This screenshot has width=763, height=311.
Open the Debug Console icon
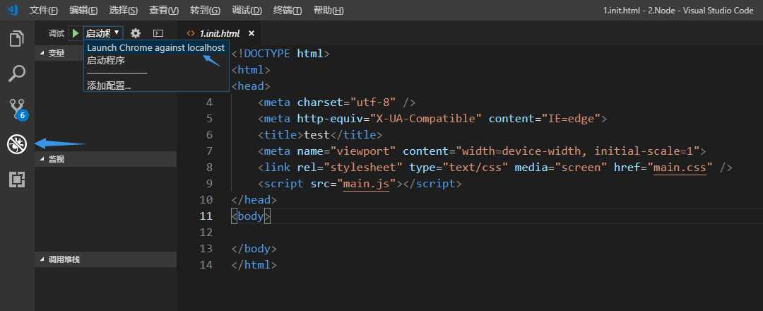click(x=158, y=33)
